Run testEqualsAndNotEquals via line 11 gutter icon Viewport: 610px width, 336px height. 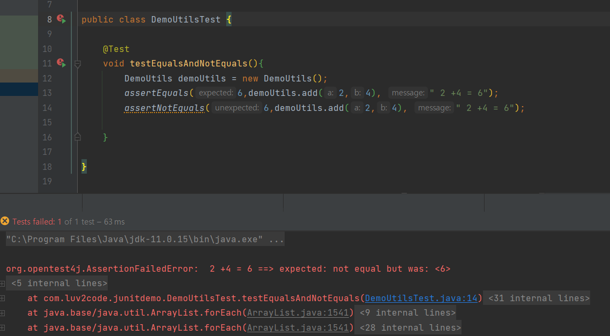(x=61, y=63)
